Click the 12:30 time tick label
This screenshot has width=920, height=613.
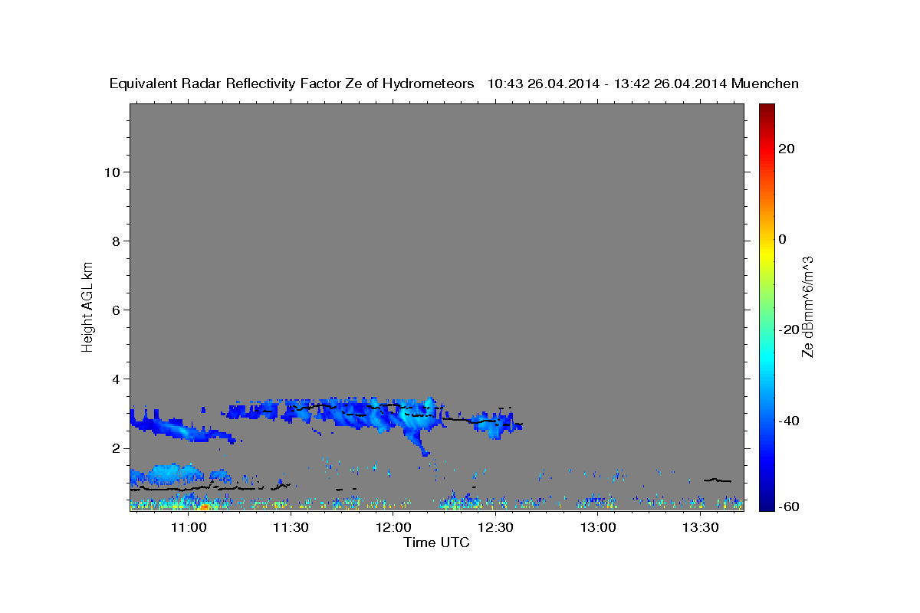coord(495,527)
